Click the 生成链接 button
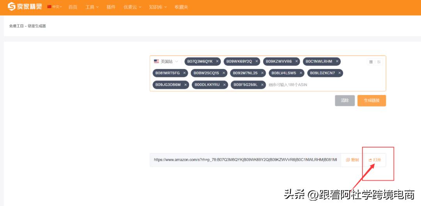The width and height of the screenshot is (421, 206). point(371,100)
